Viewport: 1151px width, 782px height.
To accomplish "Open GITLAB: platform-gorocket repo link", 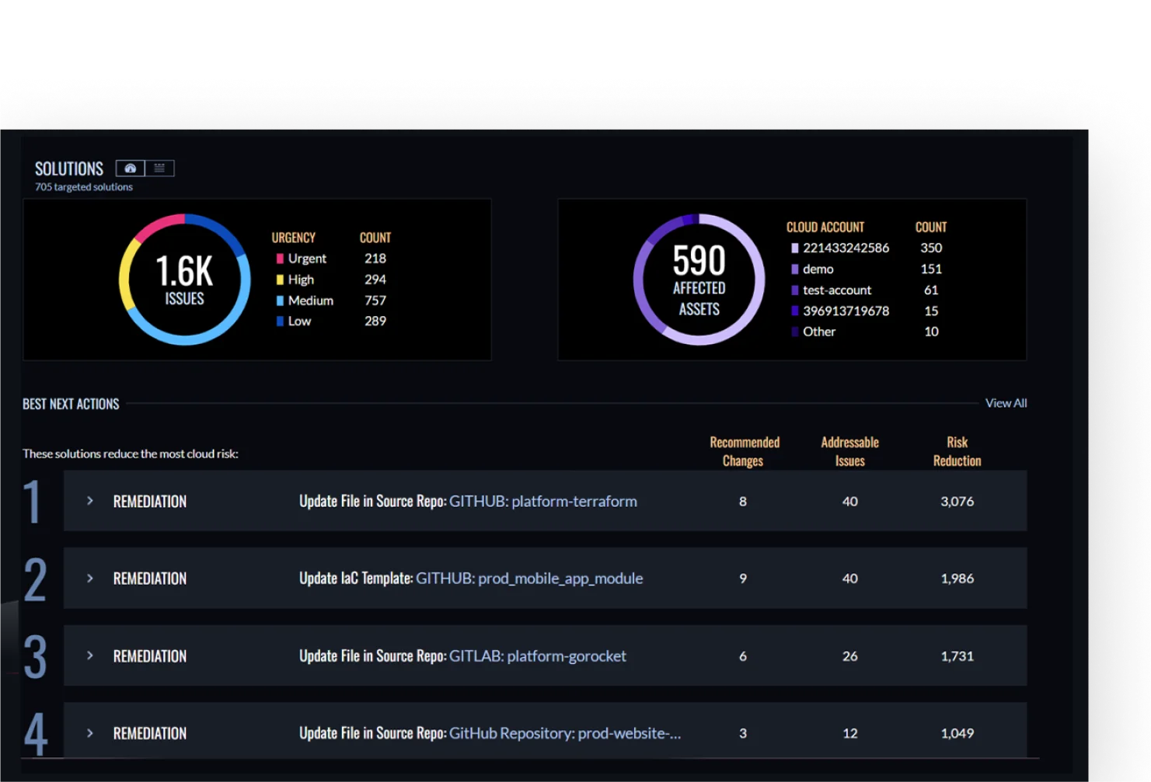I will pyautogui.click(x=538, y=656).
